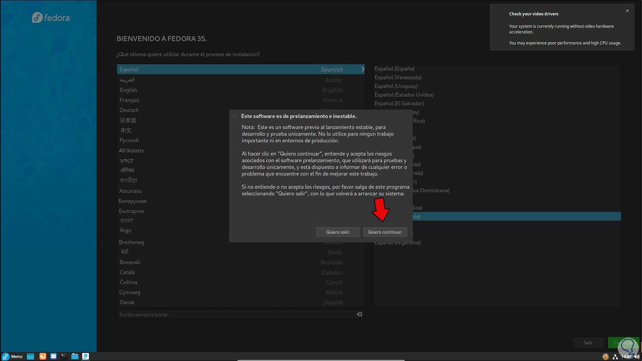The width and height of the screenshot is (642, 361).
Task: Click the "Check your video drivers" notification title
Action: coord(534,14)
